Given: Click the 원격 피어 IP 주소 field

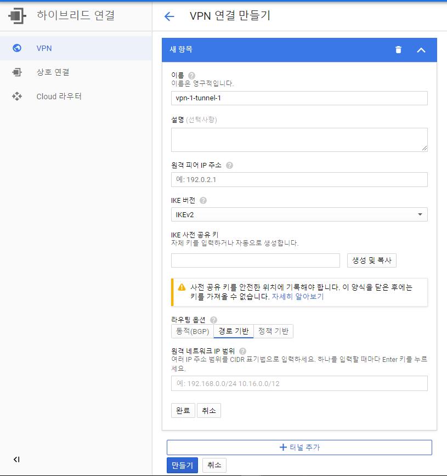Looking at the screenshot, I should (299, 179).
